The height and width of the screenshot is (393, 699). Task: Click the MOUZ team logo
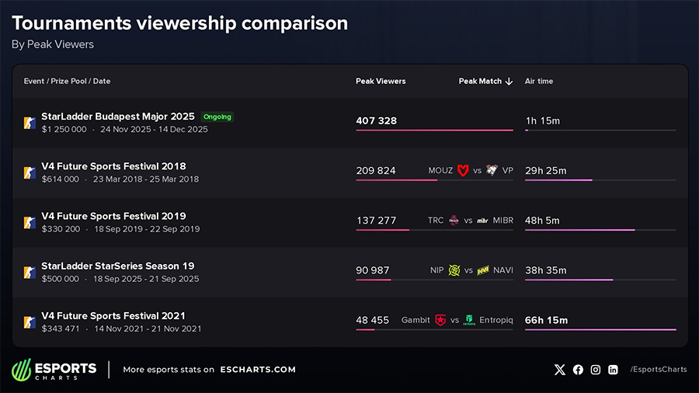463,171
